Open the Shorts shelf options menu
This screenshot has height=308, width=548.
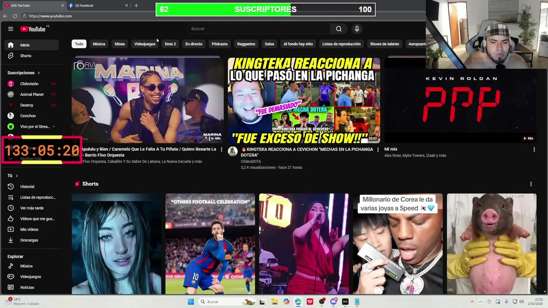(x=531, y=184)
